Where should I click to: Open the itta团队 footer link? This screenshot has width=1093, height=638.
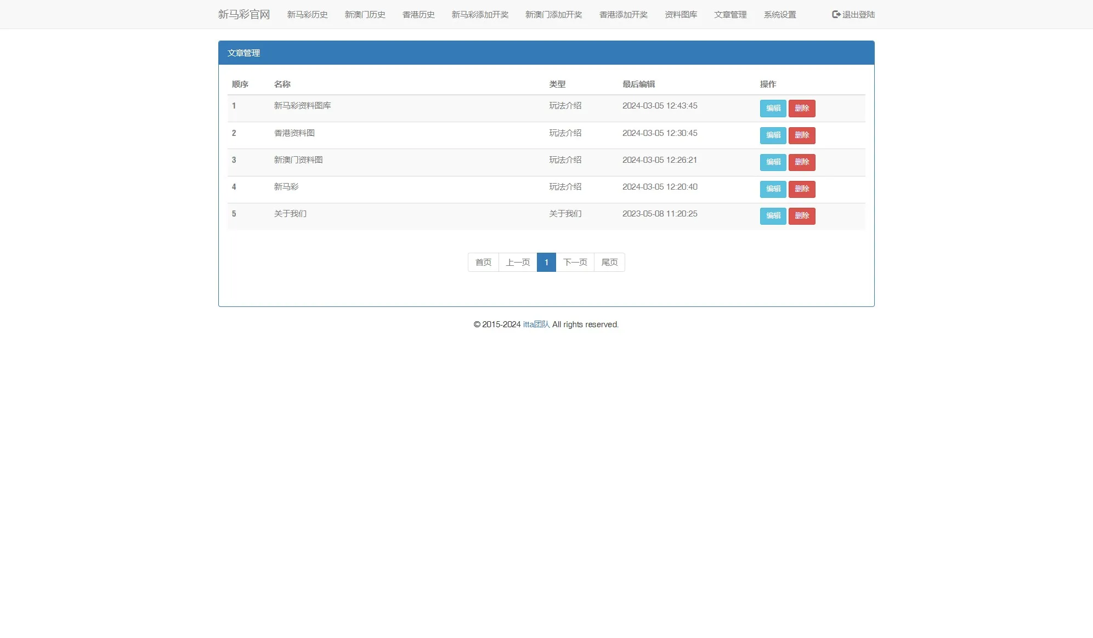(536, 324)
